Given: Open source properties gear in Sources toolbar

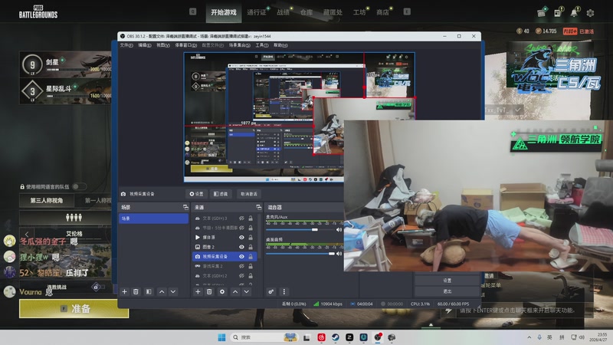Looking at the screenshot, I should pos(222,292).
